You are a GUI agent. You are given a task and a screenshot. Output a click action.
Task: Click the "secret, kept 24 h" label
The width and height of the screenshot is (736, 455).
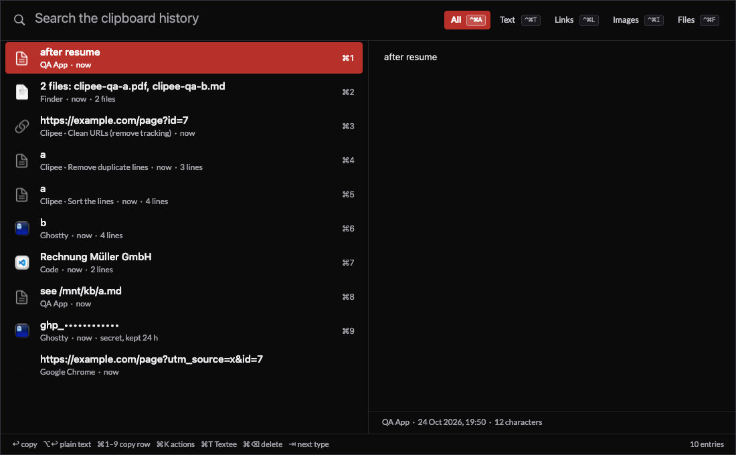coord(128,338)
